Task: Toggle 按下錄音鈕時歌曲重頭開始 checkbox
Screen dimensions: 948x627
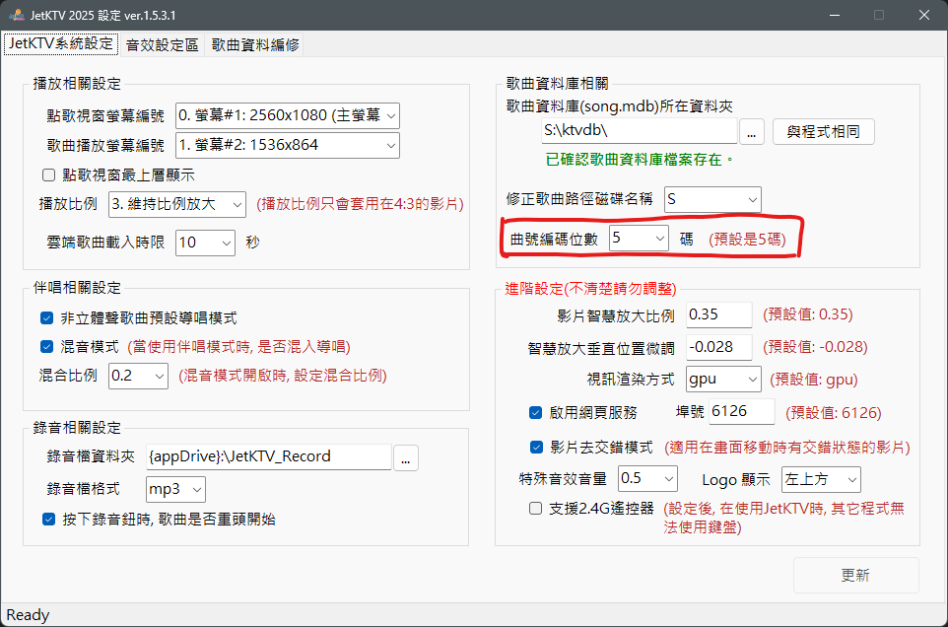Action: click(x=49, y=519)
